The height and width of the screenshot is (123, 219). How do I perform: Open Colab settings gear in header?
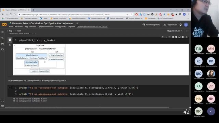[x=180, y=25]
